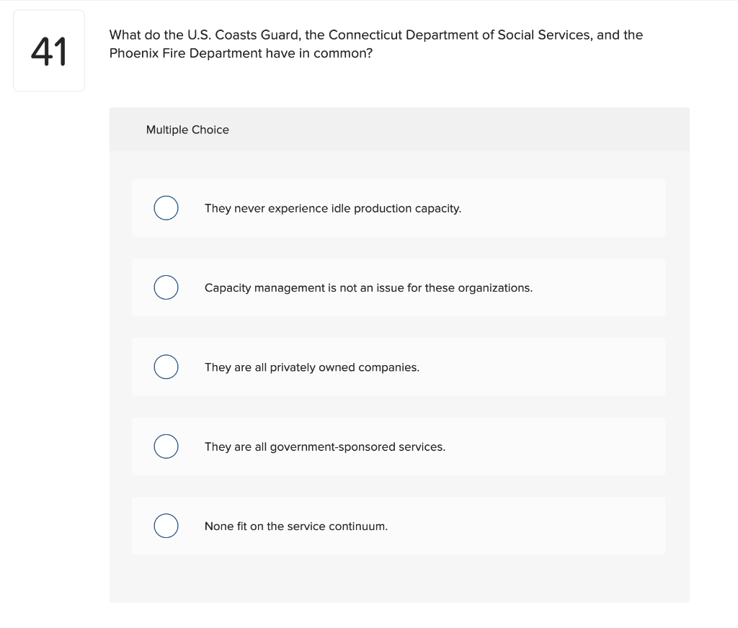This screenshot has height=628, width=738.
Task: Click the answer text 'Capacity management is not an issue'
Action: pos(368,287)
